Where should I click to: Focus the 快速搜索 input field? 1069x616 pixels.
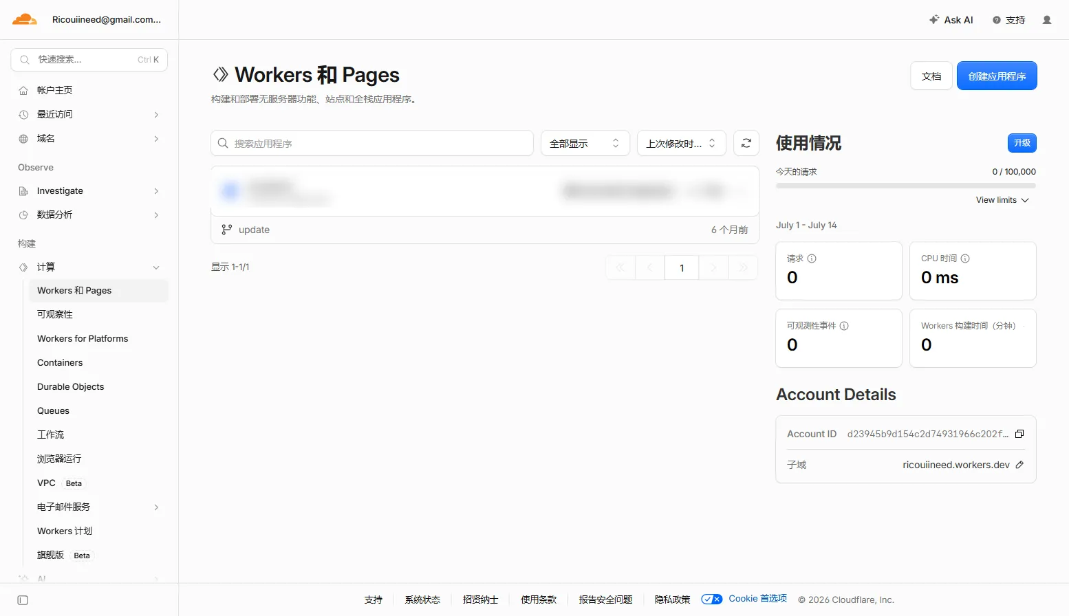click(89, 60)
